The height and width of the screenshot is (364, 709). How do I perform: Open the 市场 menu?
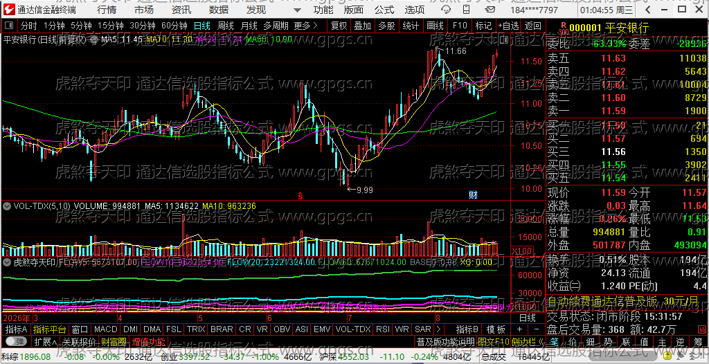coord(144,10)
